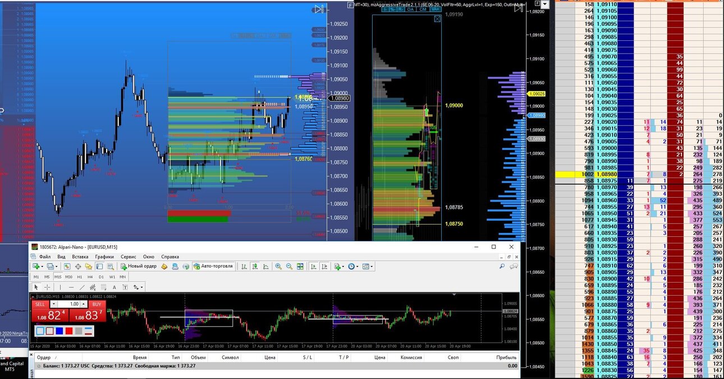724x379 pixels.
Task: Open the signals person icon
Action: click(x=175, y=266)
